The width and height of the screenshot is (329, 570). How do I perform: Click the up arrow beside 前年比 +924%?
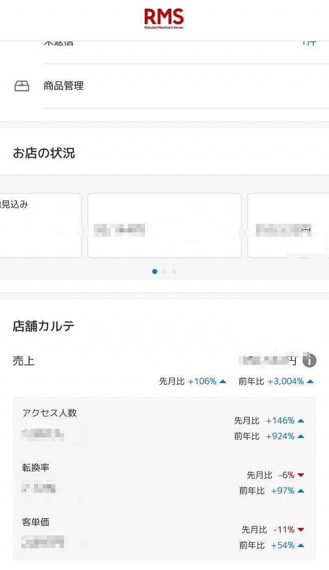[x=301, y=436]
